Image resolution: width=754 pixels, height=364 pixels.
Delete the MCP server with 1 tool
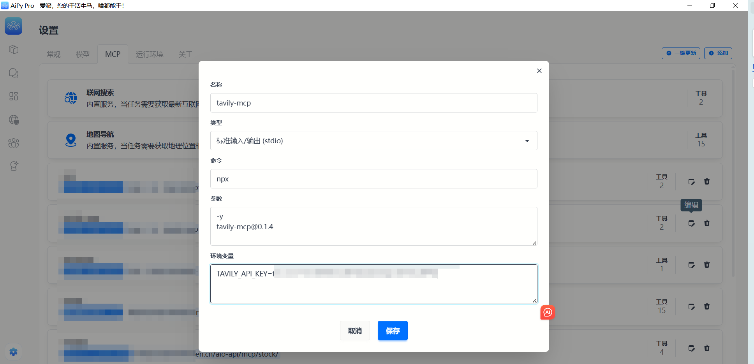click(x=706, y=265)
